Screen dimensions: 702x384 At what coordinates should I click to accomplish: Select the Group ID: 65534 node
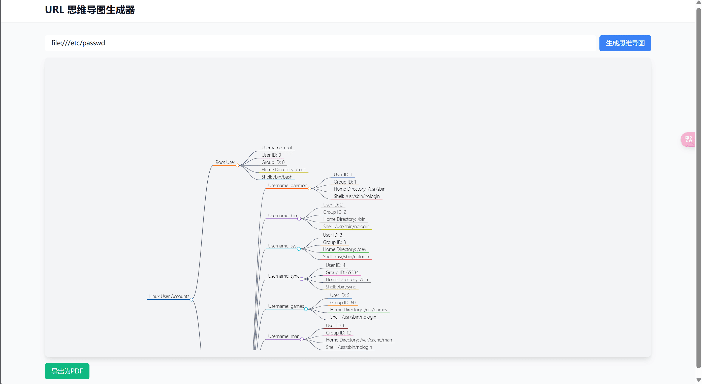[x=342, y=272]
